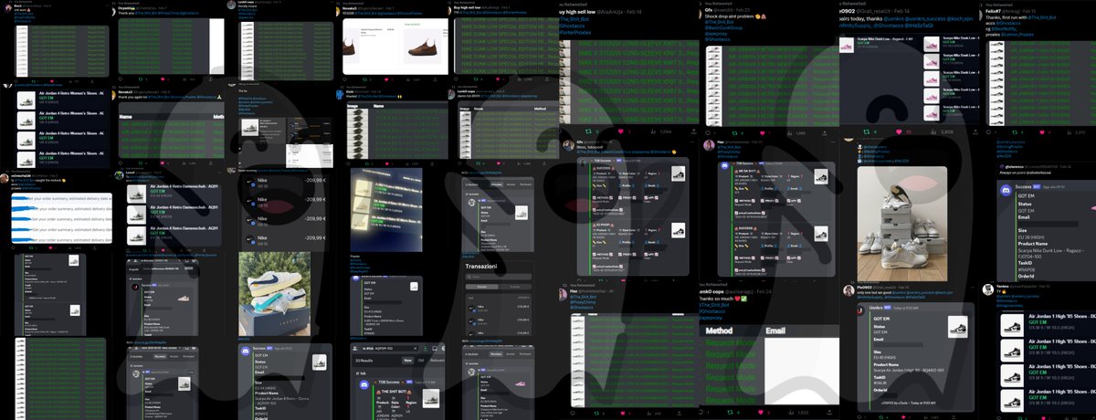Open @BestNotify_ mention in Felix#7's tweet

click(x=1005, y=28)
